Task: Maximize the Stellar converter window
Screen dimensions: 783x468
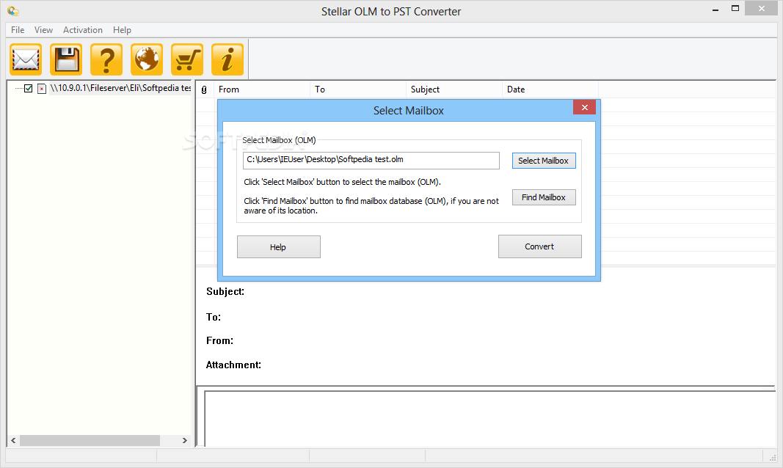Action: (x=735, y=9)
